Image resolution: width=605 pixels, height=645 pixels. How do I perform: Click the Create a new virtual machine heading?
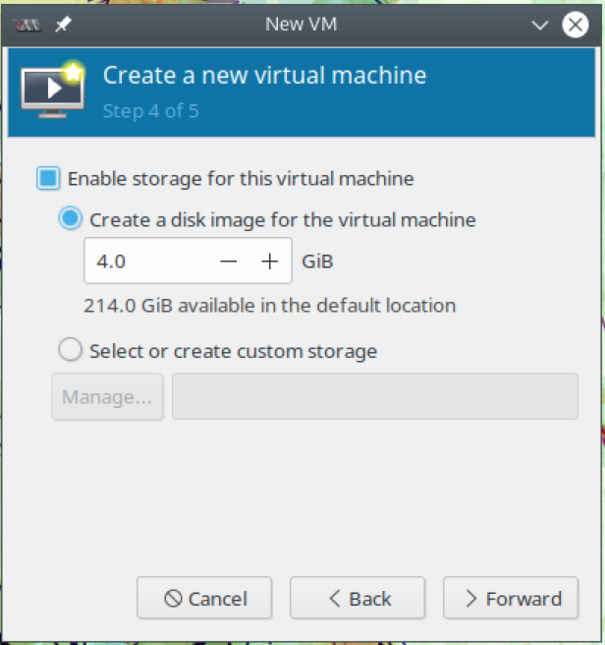pos(265,76)
